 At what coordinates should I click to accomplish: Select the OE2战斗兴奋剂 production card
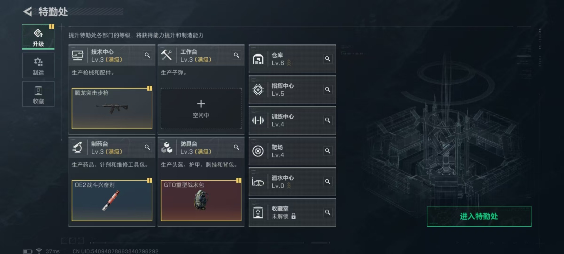tap(112, 200)
